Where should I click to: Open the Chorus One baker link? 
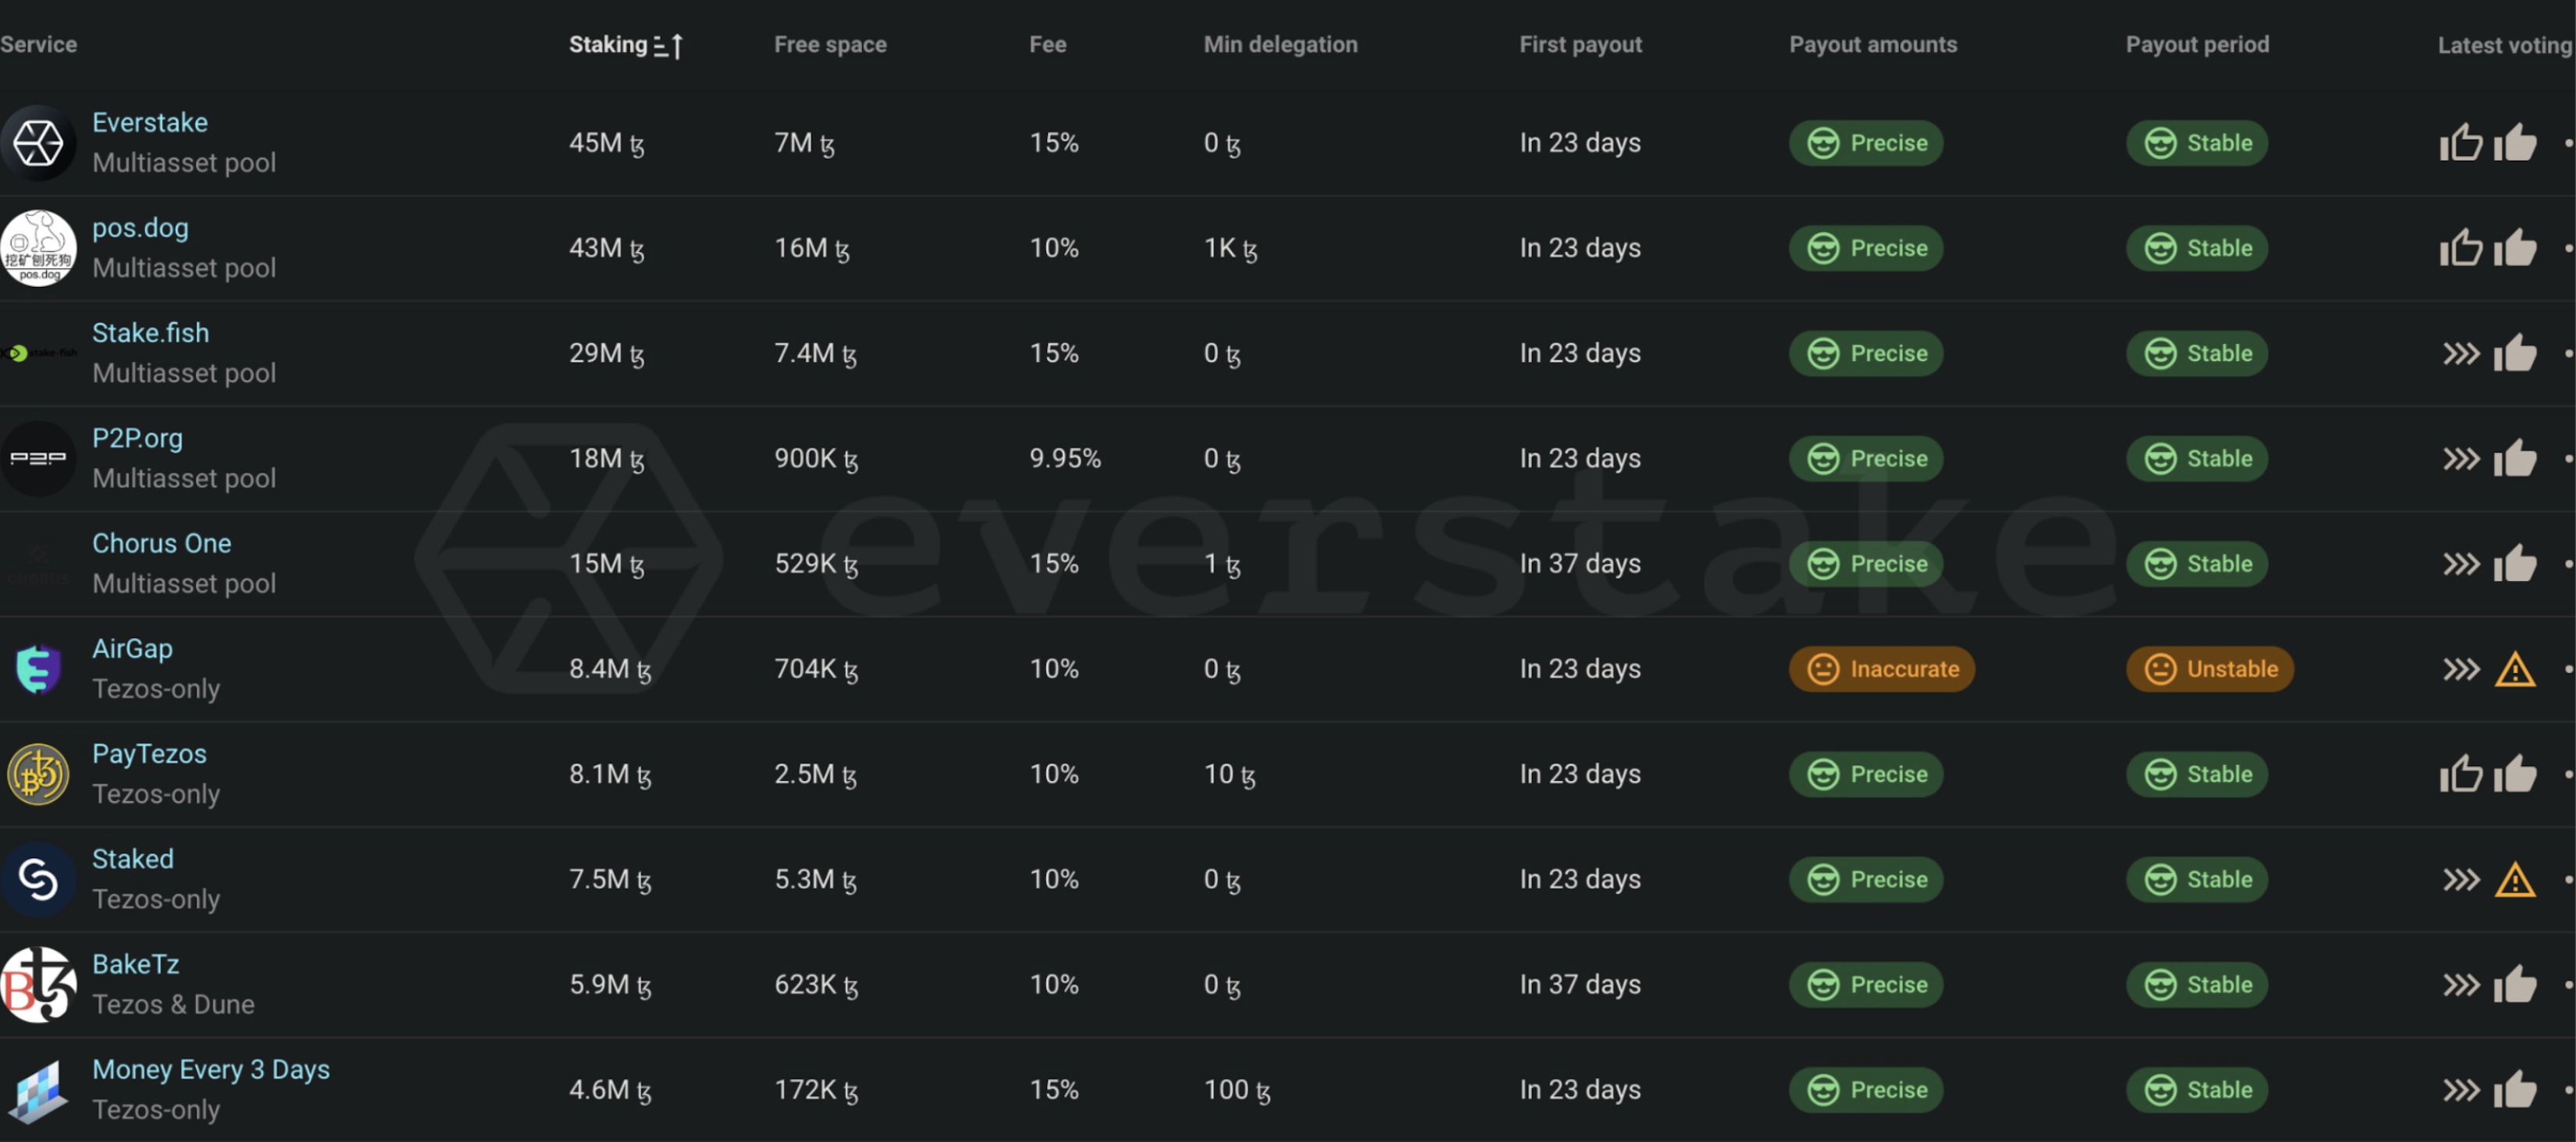coord(161,543)
